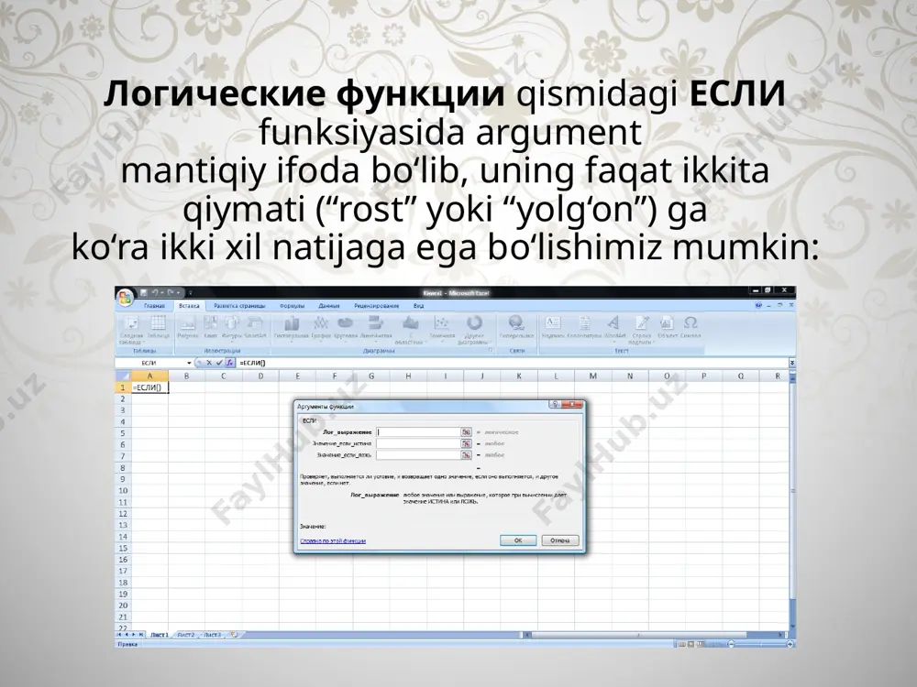Insert WordArt text
The width and height of the screenshot is (917, 687).
point(614,328)
